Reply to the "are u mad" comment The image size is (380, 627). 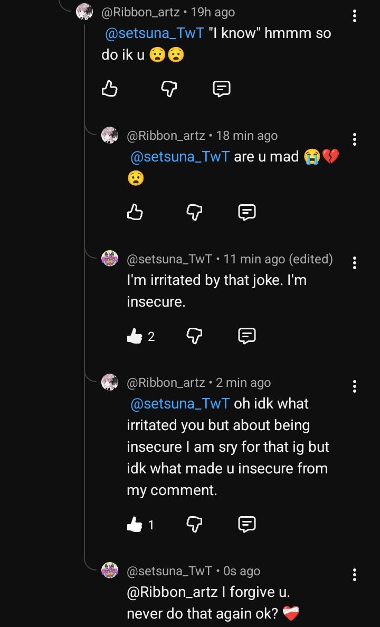click(x=247, y=212)
